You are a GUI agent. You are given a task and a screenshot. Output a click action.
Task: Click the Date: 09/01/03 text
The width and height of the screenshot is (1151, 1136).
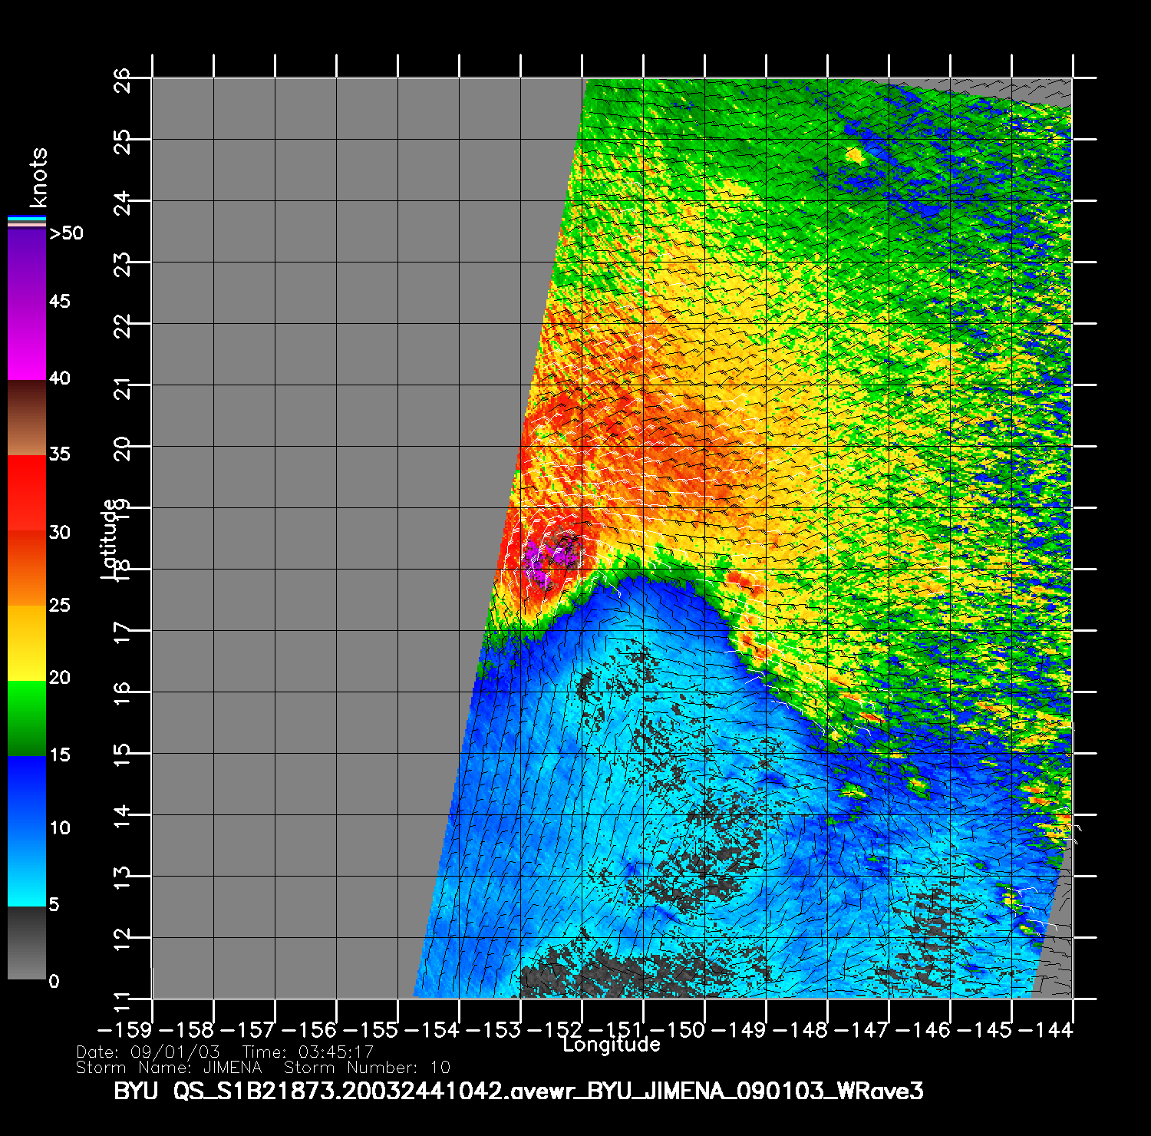tap(148, 1052)
